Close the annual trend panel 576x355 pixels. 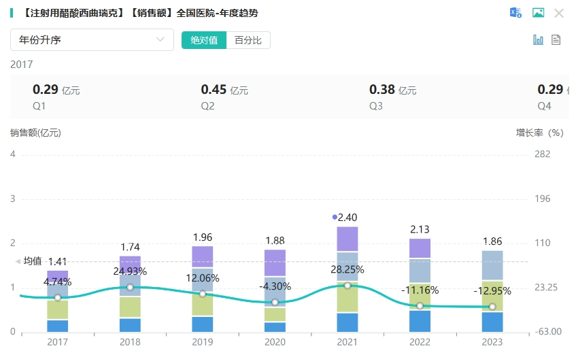[559, 13]
